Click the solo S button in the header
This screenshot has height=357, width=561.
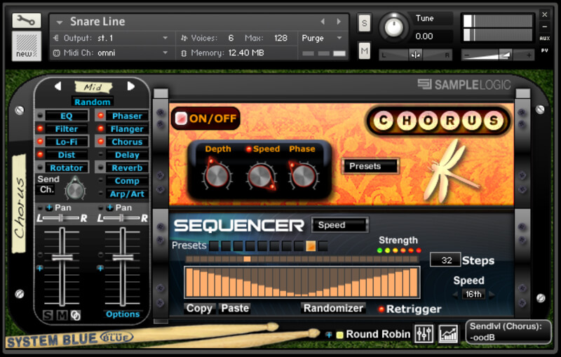364,23
